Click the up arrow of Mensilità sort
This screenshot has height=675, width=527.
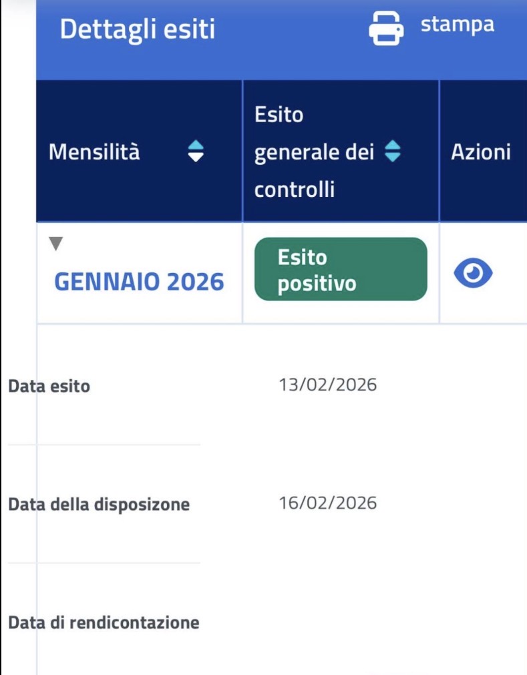pos(195,147)
